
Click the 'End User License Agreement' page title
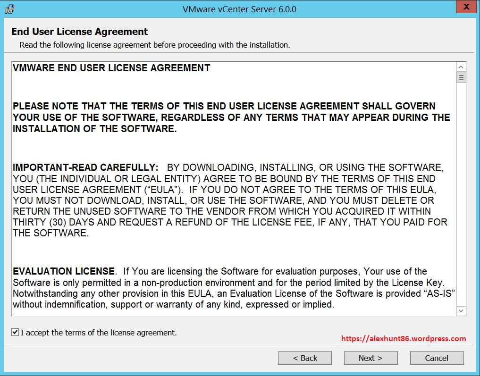coord(80,32)
